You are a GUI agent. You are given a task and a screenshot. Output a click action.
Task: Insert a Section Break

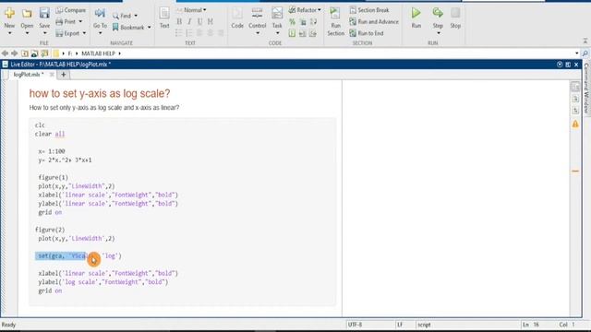369,10
